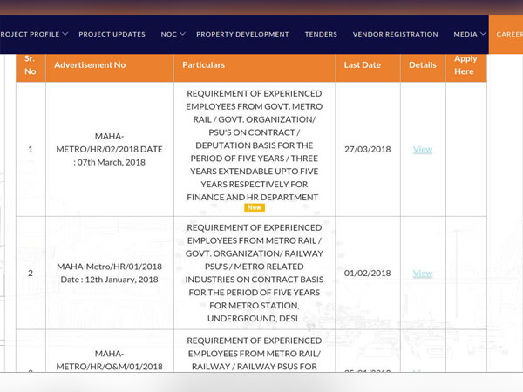Open Property Development section
523x392 pixels.
pos(242,34)
